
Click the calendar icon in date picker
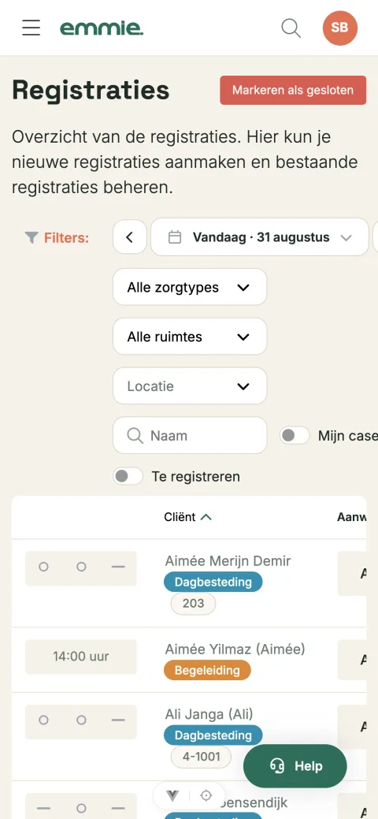[174, 237]
